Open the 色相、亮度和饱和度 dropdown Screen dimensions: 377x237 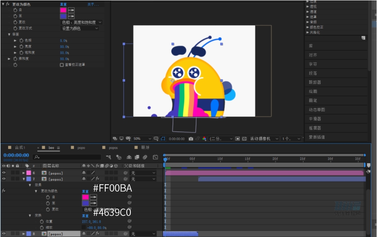[x=81, y=22]
